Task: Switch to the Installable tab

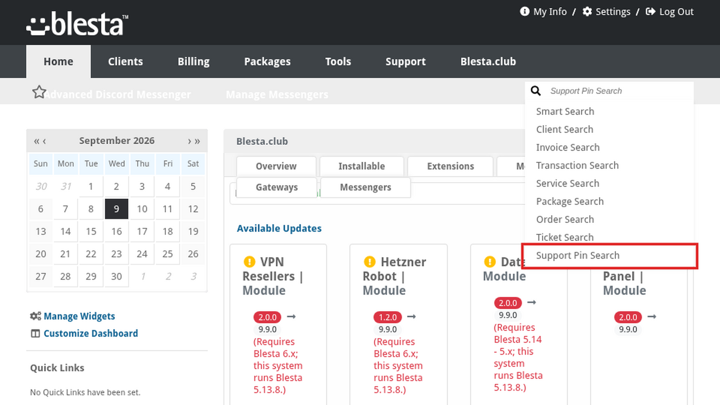Action: coord(361,166)
